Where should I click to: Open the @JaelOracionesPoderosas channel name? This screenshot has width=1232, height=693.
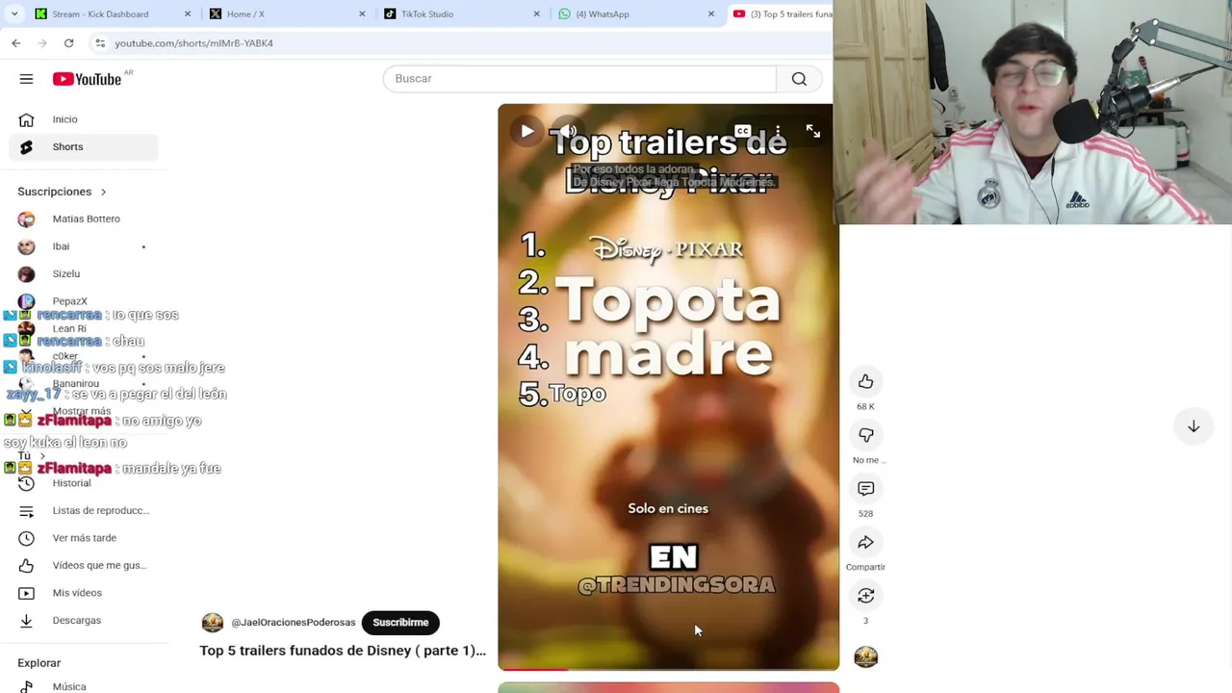[294, 623]
